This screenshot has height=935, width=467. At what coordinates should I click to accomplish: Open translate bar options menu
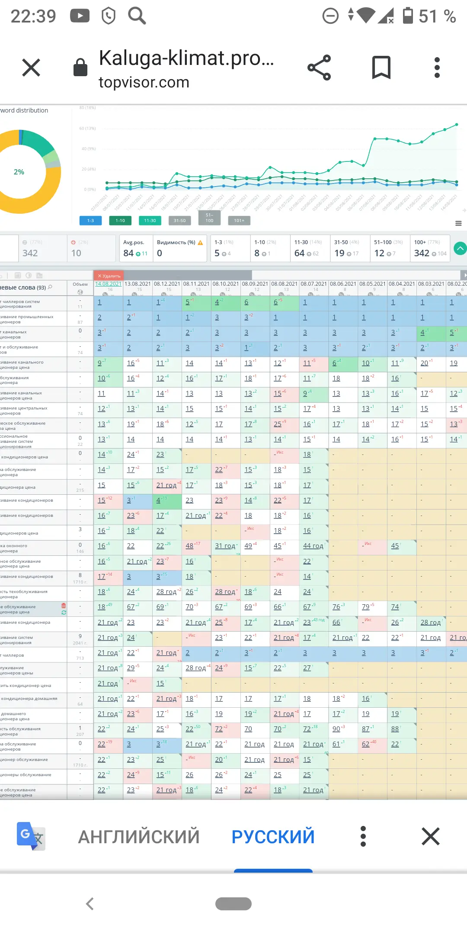coord(363,836)
